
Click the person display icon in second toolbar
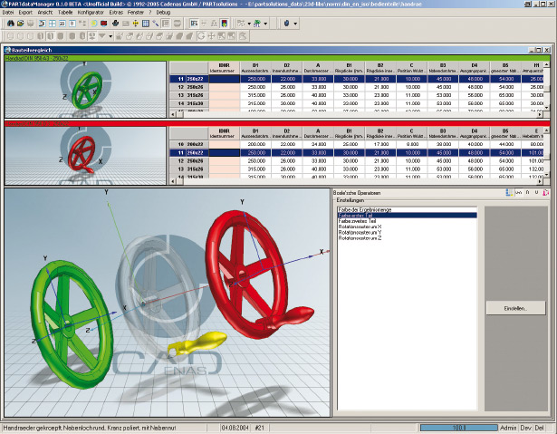point(91,36)
